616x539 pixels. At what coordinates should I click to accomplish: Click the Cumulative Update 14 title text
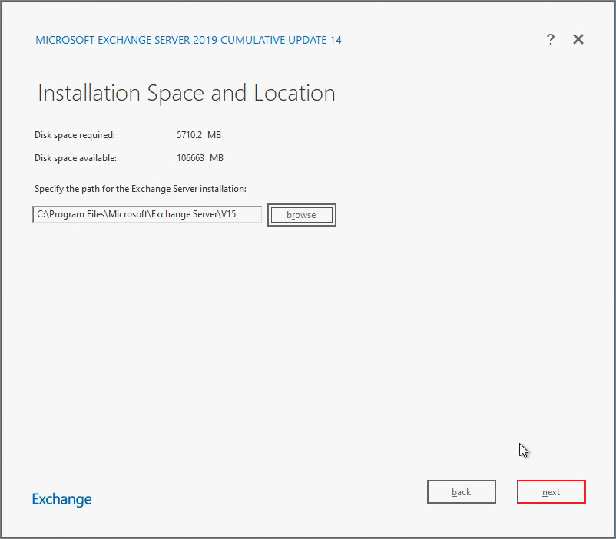(x=188, y=40)
